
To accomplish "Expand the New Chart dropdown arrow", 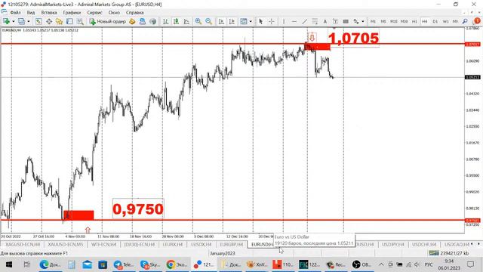I will point(14,21).
